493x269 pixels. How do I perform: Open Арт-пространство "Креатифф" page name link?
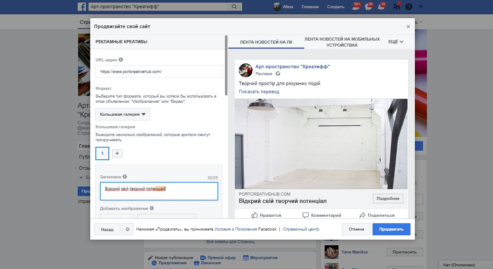[292, 66]
